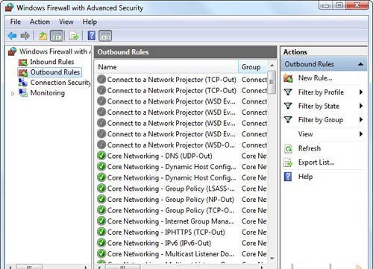
Task: Select Outbound Rules in the tree
Action: pyautogui.click(x=55, y=72)
